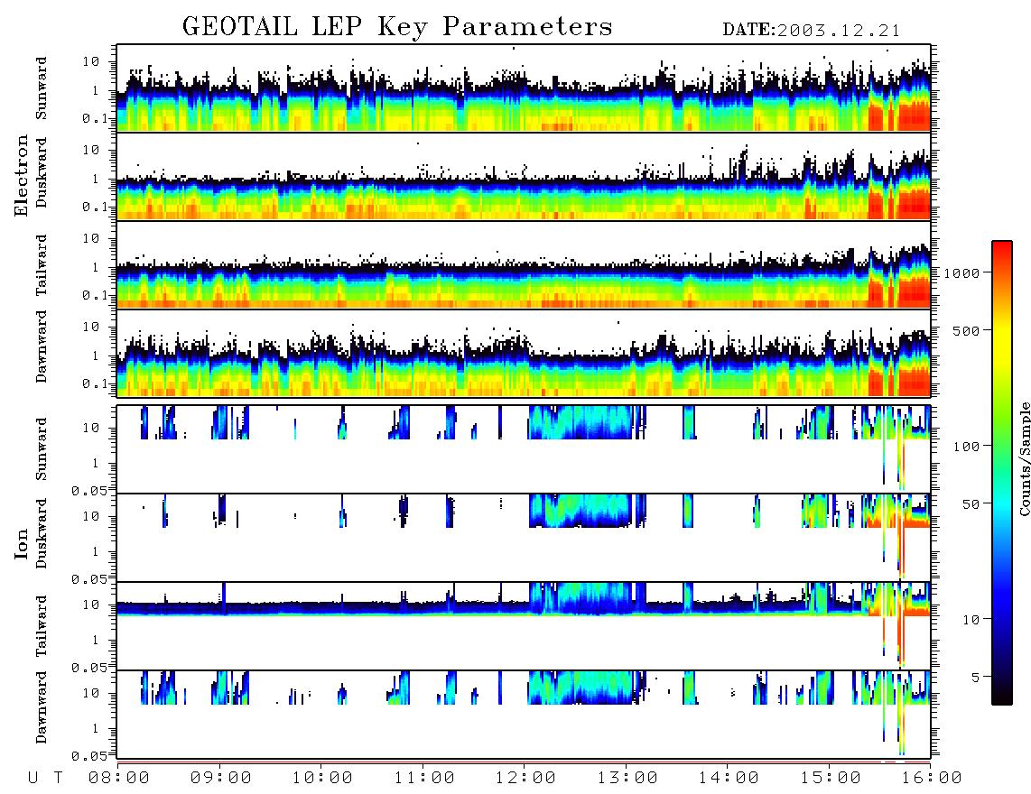
Task: Click the "100" color bar tick label
Action: pyautogui.click(x=967, y=447)
